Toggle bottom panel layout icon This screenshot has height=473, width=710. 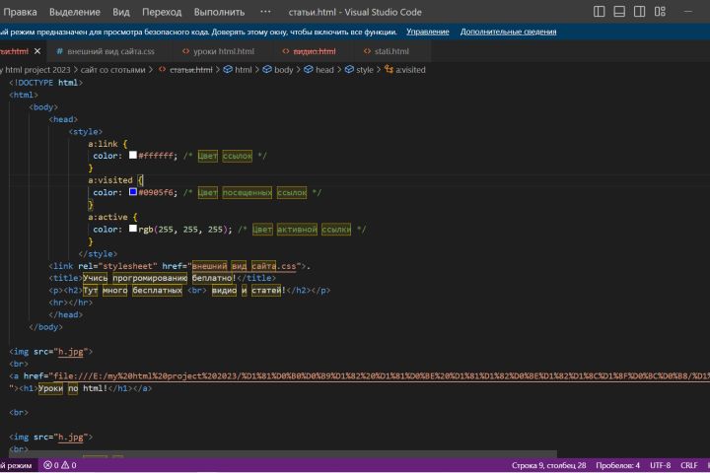(x=619, y=12)
